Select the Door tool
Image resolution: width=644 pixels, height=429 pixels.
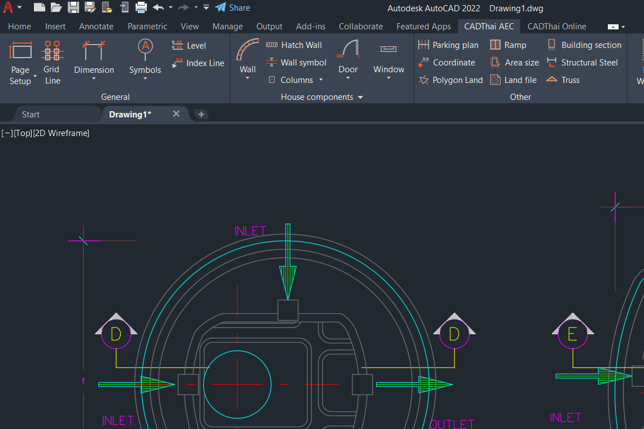click(348, 59)
